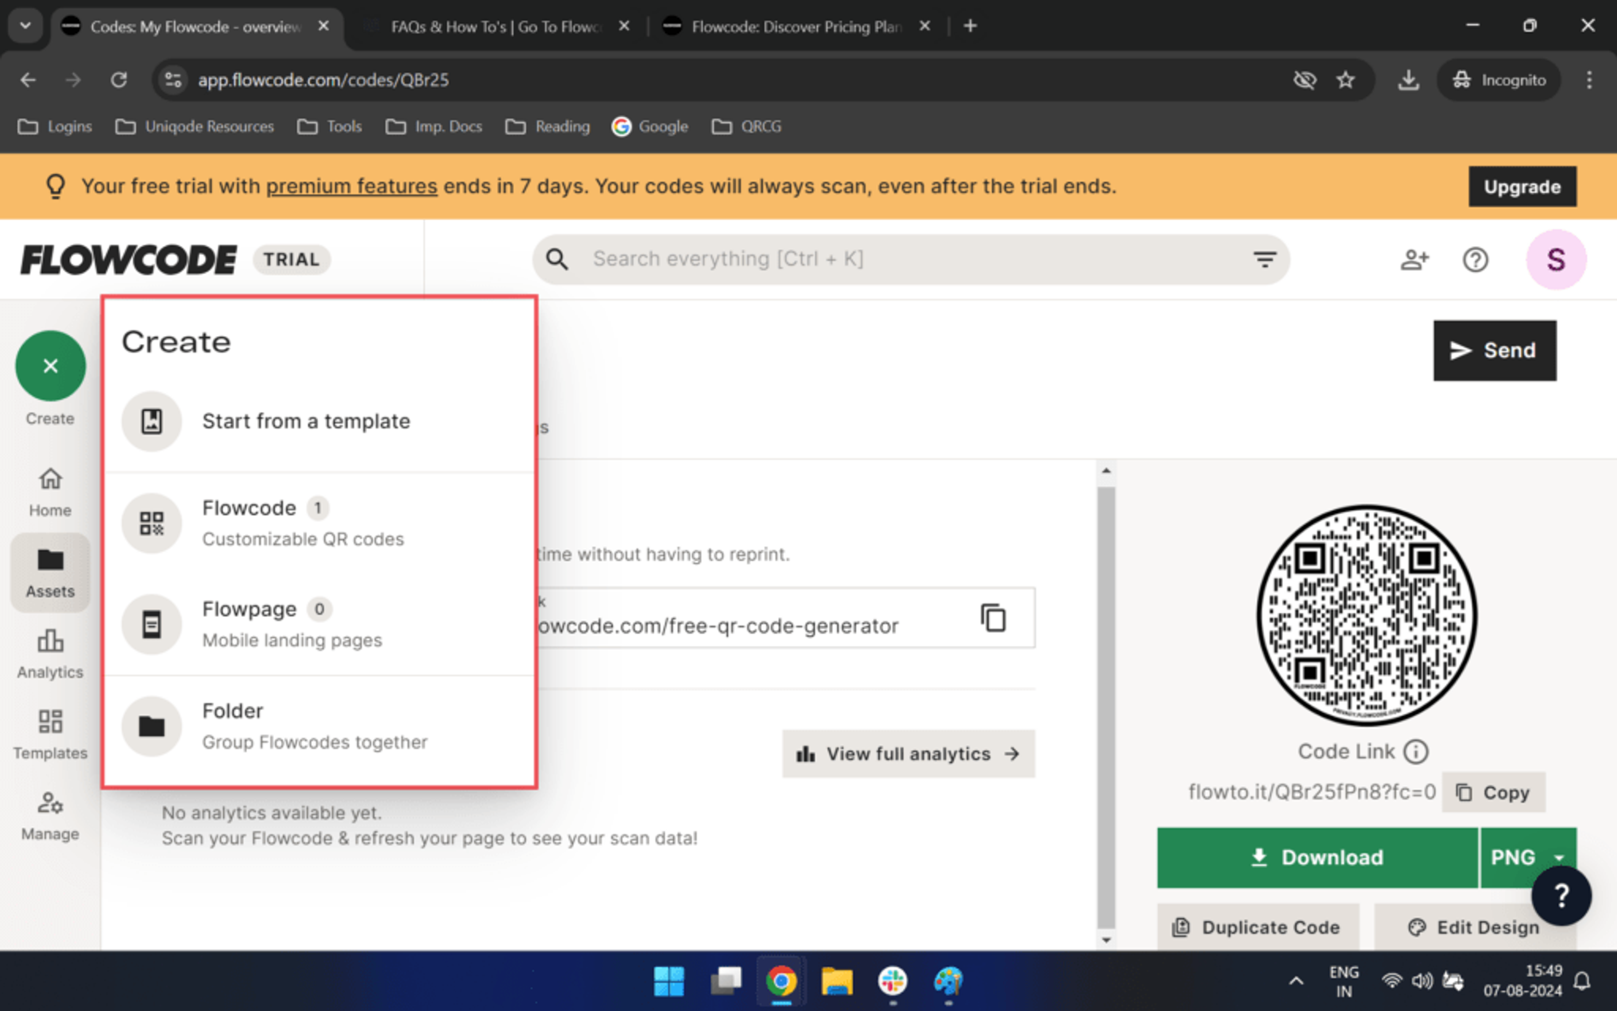Open the Reading bookmark folder

coord(548,126)
